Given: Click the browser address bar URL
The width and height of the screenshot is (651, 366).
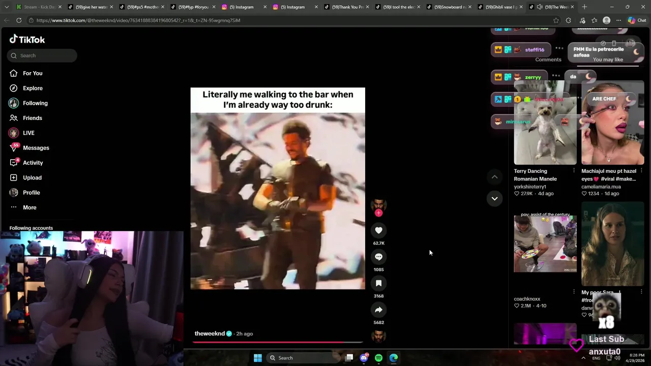Looking at the screenshot, I should pyautogui.click(x=138, y=20).
